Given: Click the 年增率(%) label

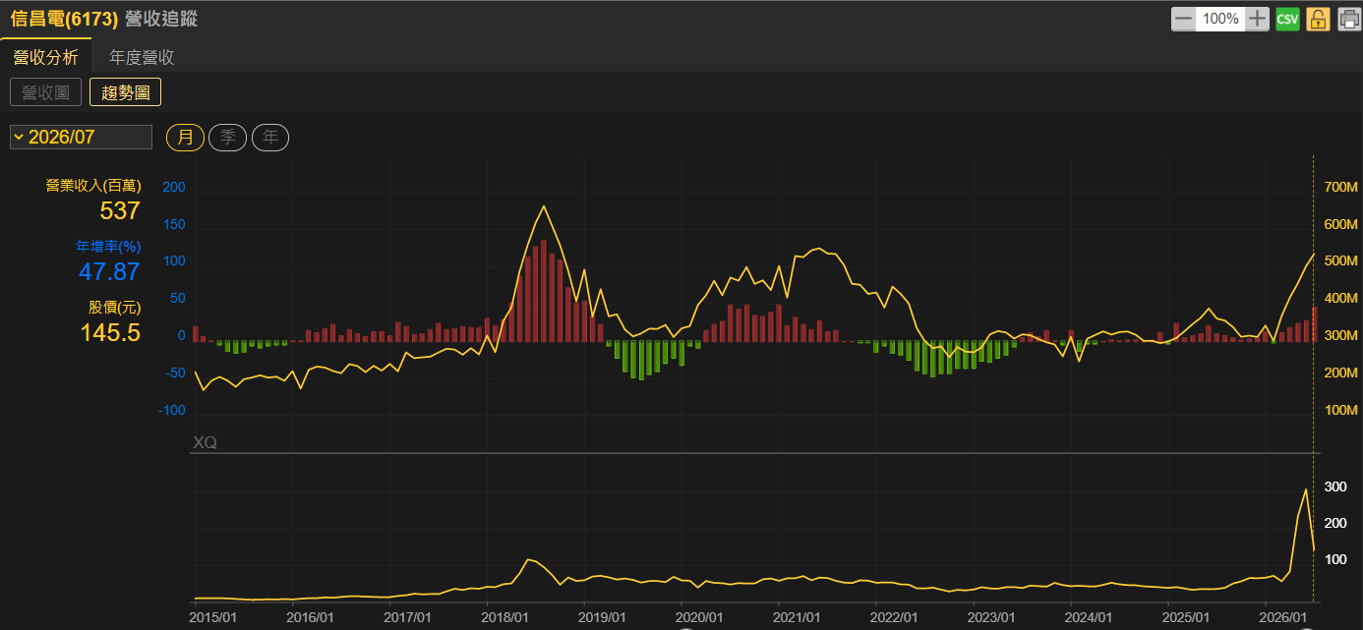Looking at the screenshot, I should pos(109,246).
